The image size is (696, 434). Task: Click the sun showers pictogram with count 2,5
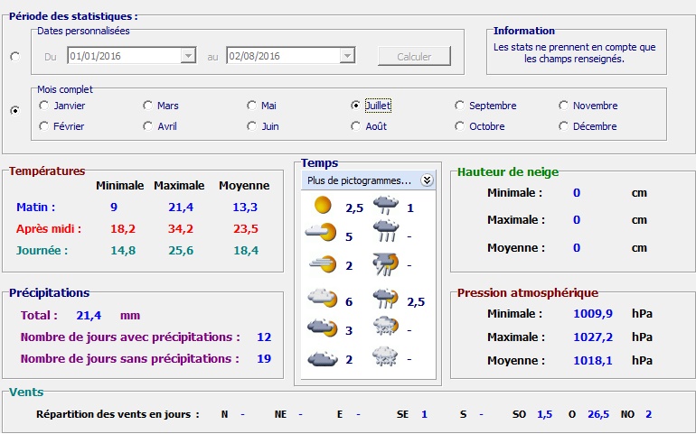(x=385, y=299)
